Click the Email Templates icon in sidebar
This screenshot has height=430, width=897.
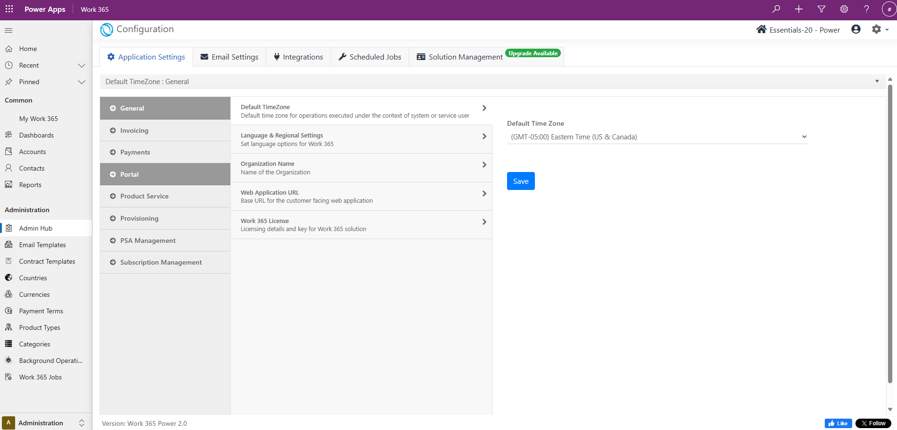(x=8, y=244)
